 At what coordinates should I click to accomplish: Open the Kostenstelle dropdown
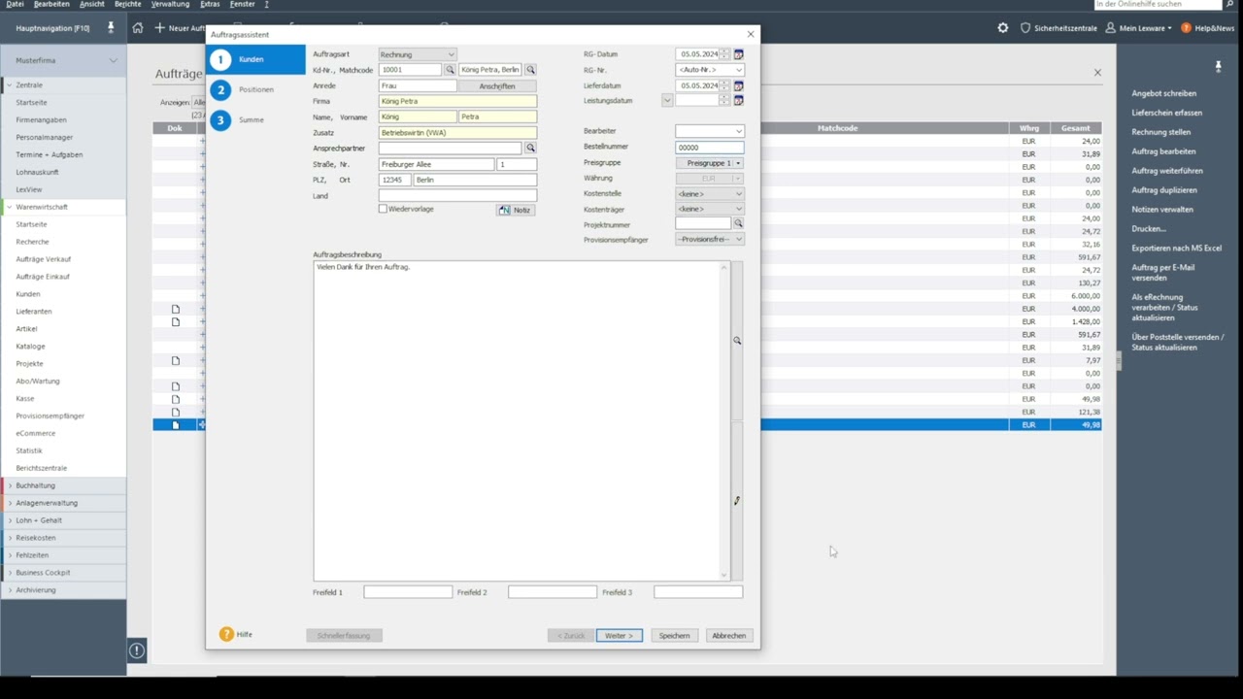coord(710,194)
